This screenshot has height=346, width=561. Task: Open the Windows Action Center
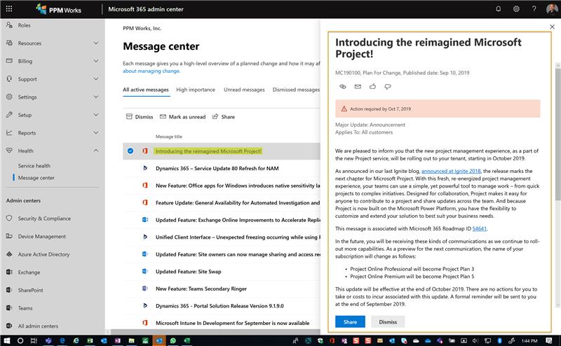click(x=549, y=340)
